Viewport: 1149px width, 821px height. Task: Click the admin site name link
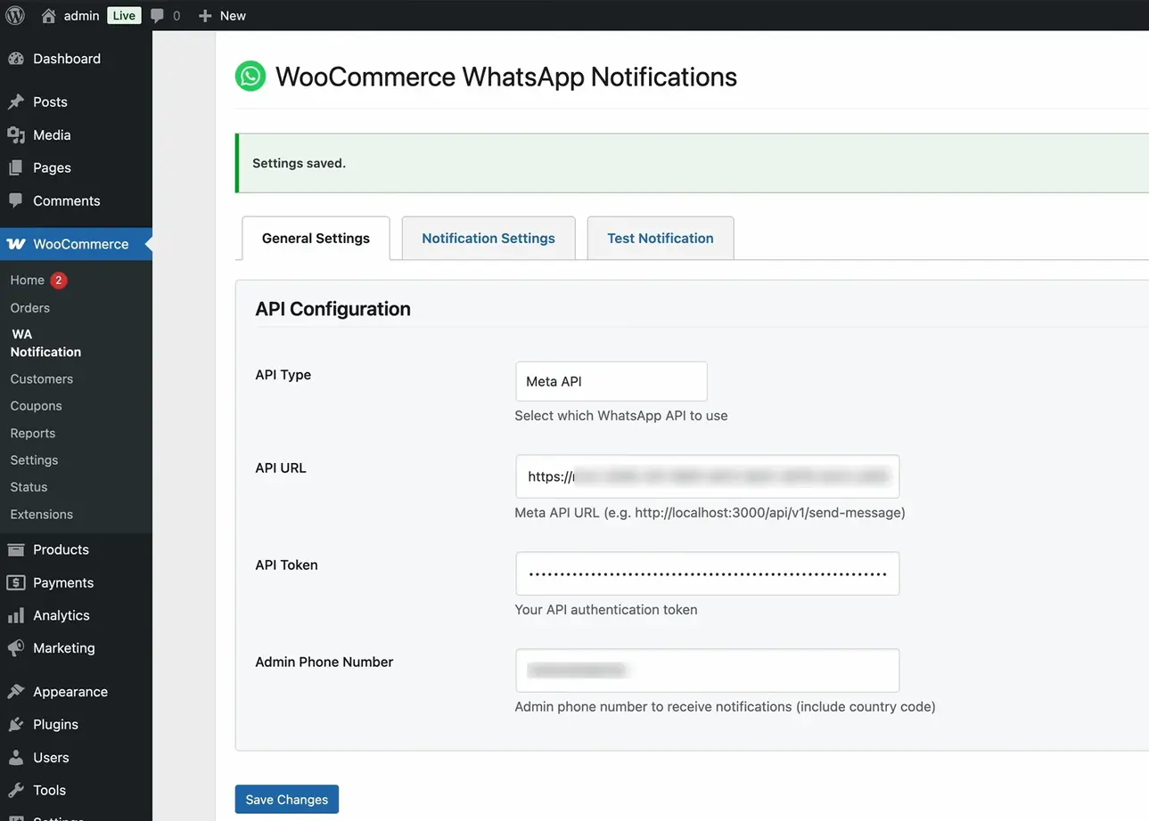click(x=82, y=15)
